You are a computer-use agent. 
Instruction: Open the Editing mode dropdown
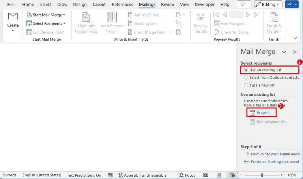(268, 4)
